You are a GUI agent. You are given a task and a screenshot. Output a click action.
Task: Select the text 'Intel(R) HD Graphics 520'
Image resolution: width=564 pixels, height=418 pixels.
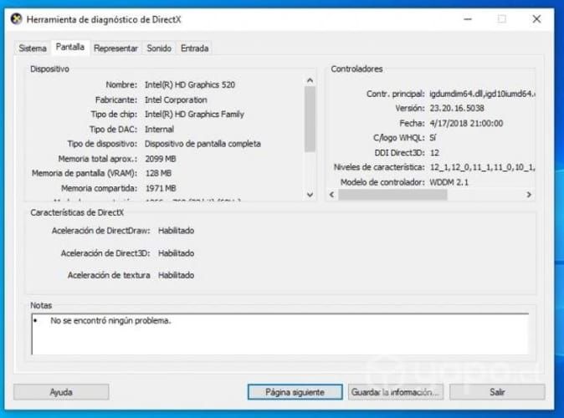(x=190, y=84)
